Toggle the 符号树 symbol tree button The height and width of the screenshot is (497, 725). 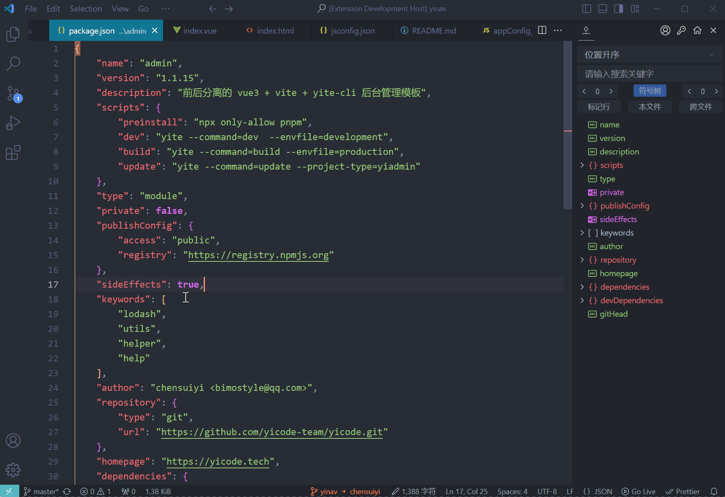650,91
